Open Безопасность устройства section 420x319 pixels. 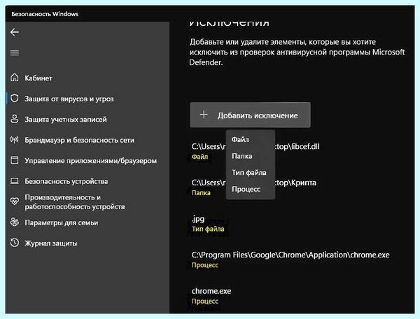click(x=66, y=181)
